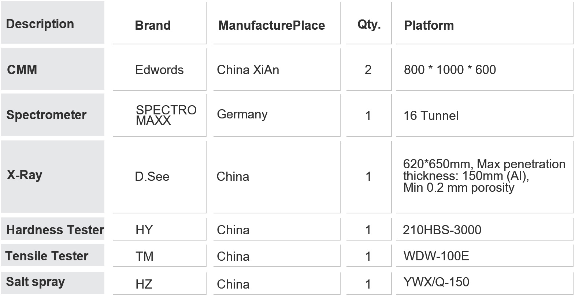Select the Edwords brand cell
The width and height of the screenshot is (575, 297).
click(x=159, y=70)
